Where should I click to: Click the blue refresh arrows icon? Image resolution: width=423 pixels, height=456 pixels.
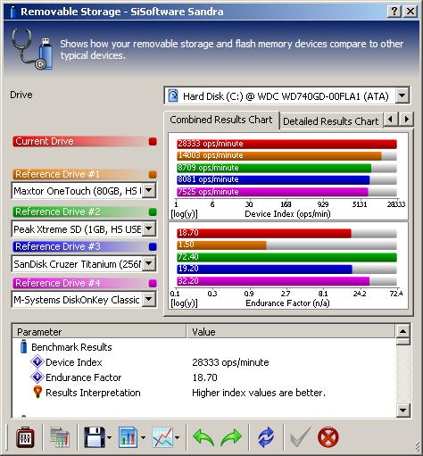(266, 437)
